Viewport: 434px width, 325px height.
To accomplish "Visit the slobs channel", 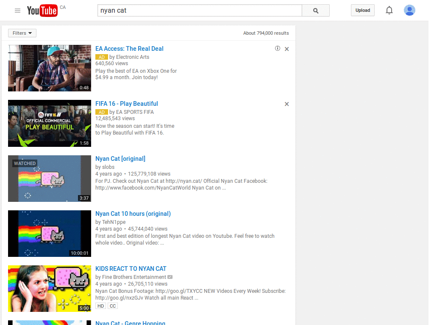I will pyautogui.click(x=108, y=167).
